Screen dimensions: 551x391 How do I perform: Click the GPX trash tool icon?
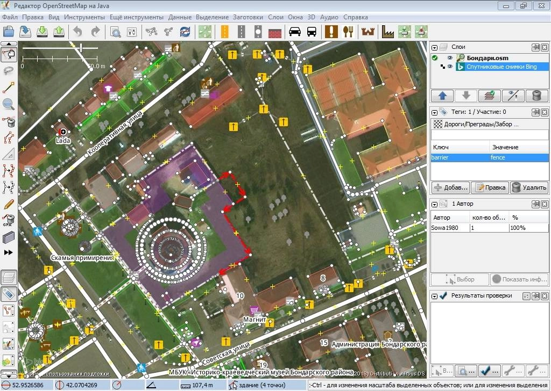point(9,221)
